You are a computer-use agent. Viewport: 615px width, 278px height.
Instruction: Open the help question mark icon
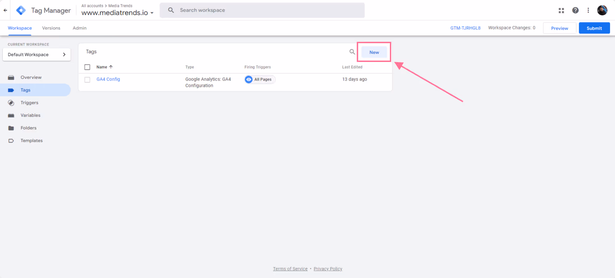575,10
